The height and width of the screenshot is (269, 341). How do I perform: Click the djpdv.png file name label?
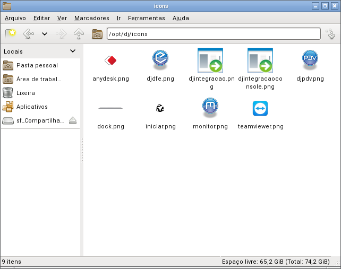coord(310,79)
